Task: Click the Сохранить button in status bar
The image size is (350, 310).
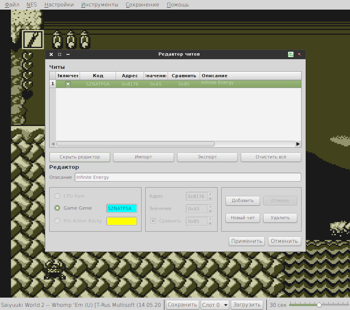Action: (x=182, y=305)
